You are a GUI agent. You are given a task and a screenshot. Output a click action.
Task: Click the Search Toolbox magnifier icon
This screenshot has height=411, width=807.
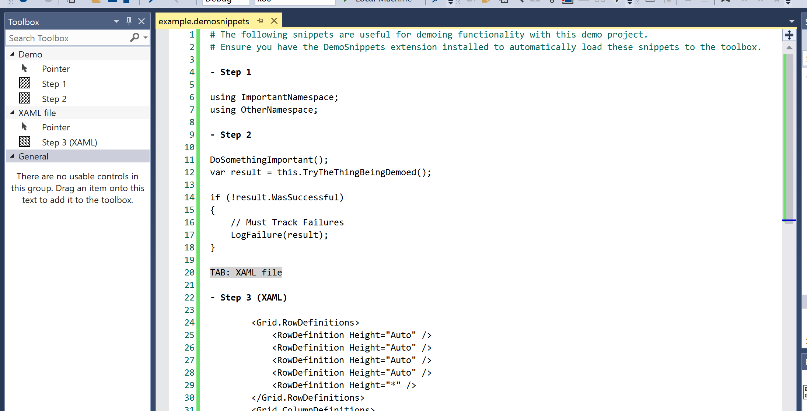[x=134, y=38]
